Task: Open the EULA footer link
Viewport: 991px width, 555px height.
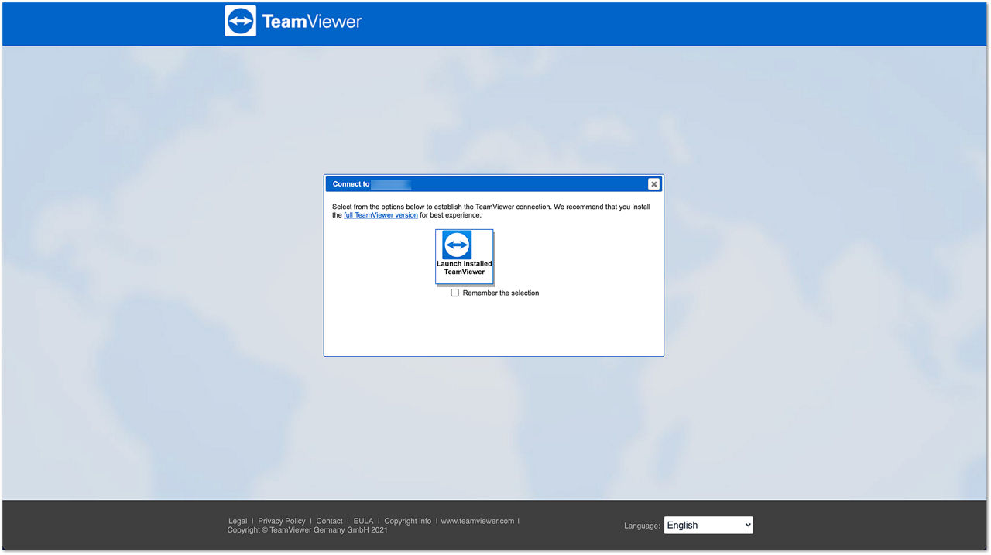Action: click(x=363, y=522)
